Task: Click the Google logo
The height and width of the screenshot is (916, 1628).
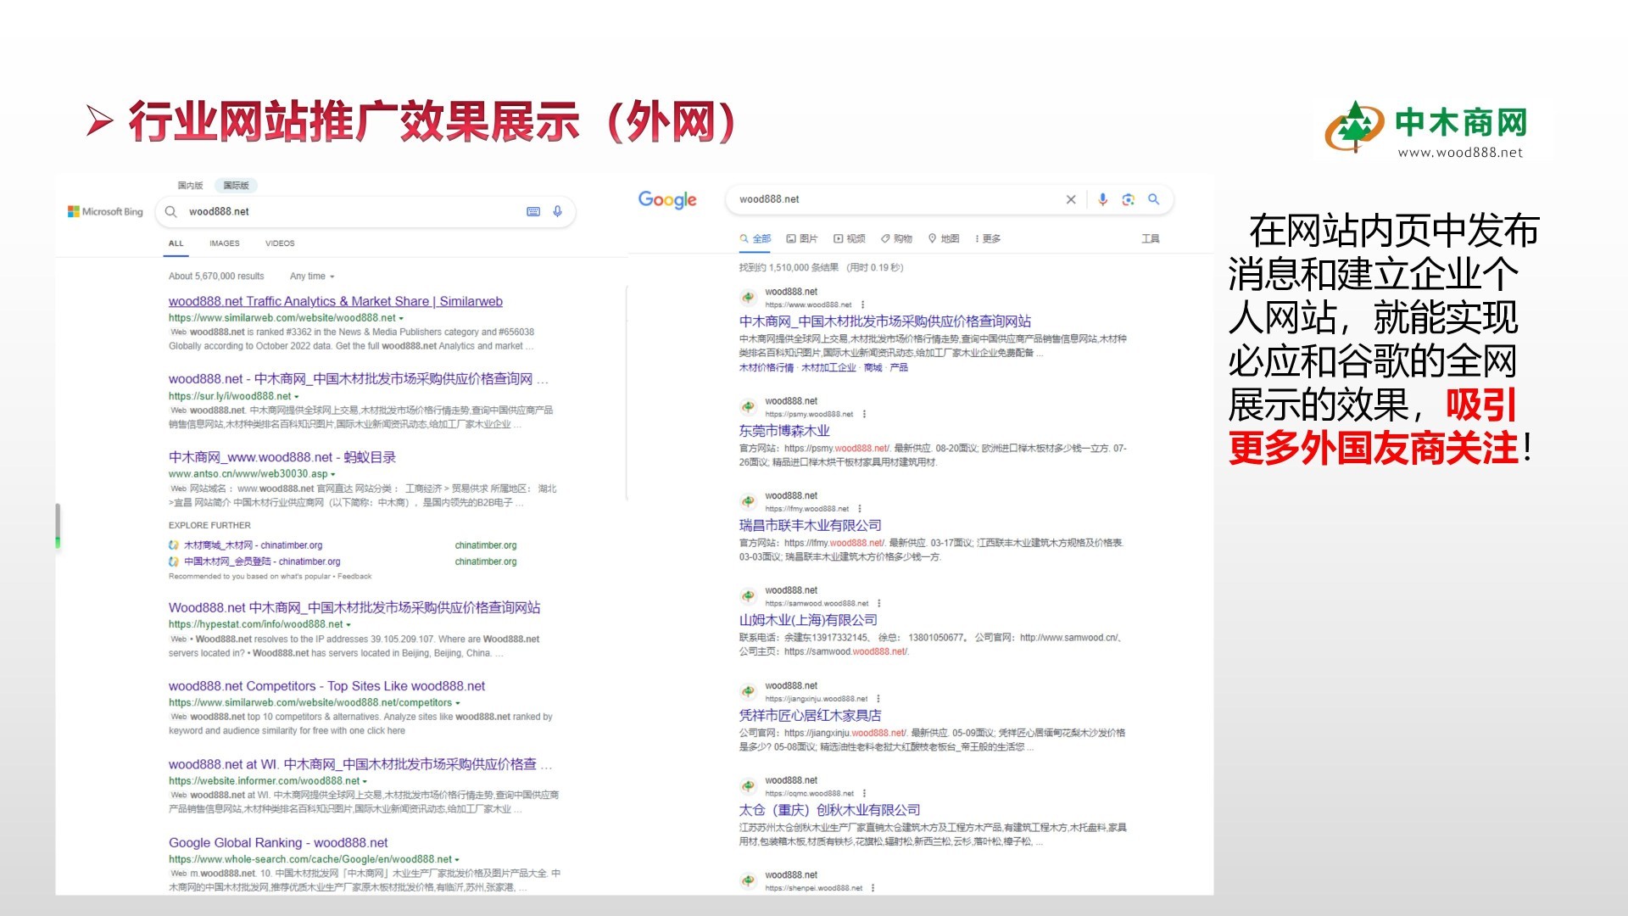Action: point(667,200)
